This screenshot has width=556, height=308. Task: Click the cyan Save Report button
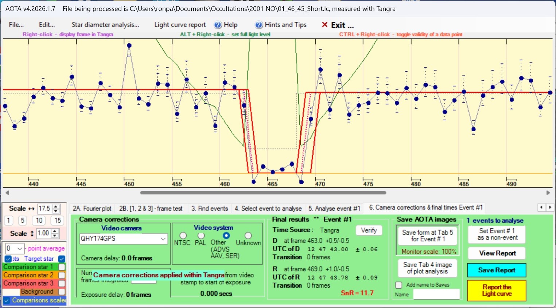tap(497, 270)
